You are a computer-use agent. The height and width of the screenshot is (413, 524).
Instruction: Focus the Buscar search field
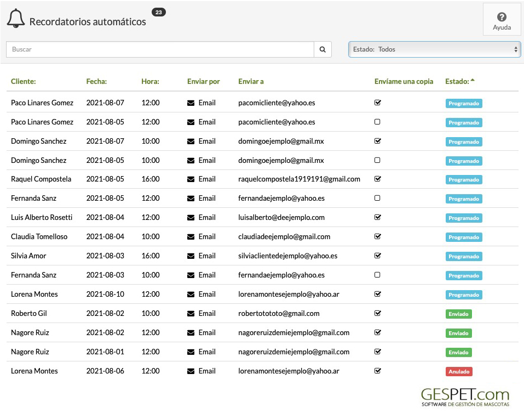[x=160, y=49]
